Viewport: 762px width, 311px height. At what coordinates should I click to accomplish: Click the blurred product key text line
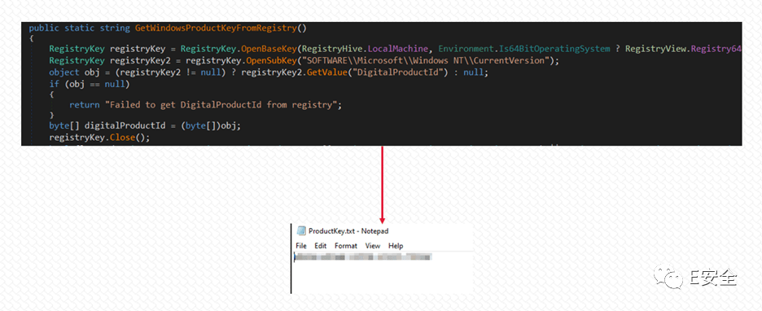click(x=363, y=257)
